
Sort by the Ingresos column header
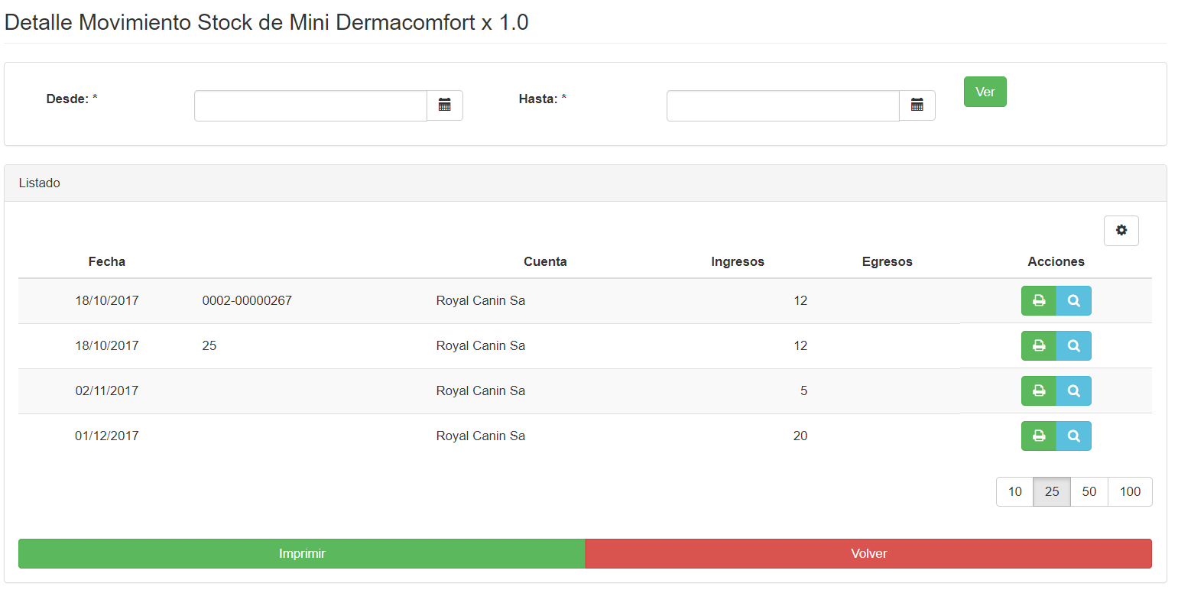coord(738,261)
